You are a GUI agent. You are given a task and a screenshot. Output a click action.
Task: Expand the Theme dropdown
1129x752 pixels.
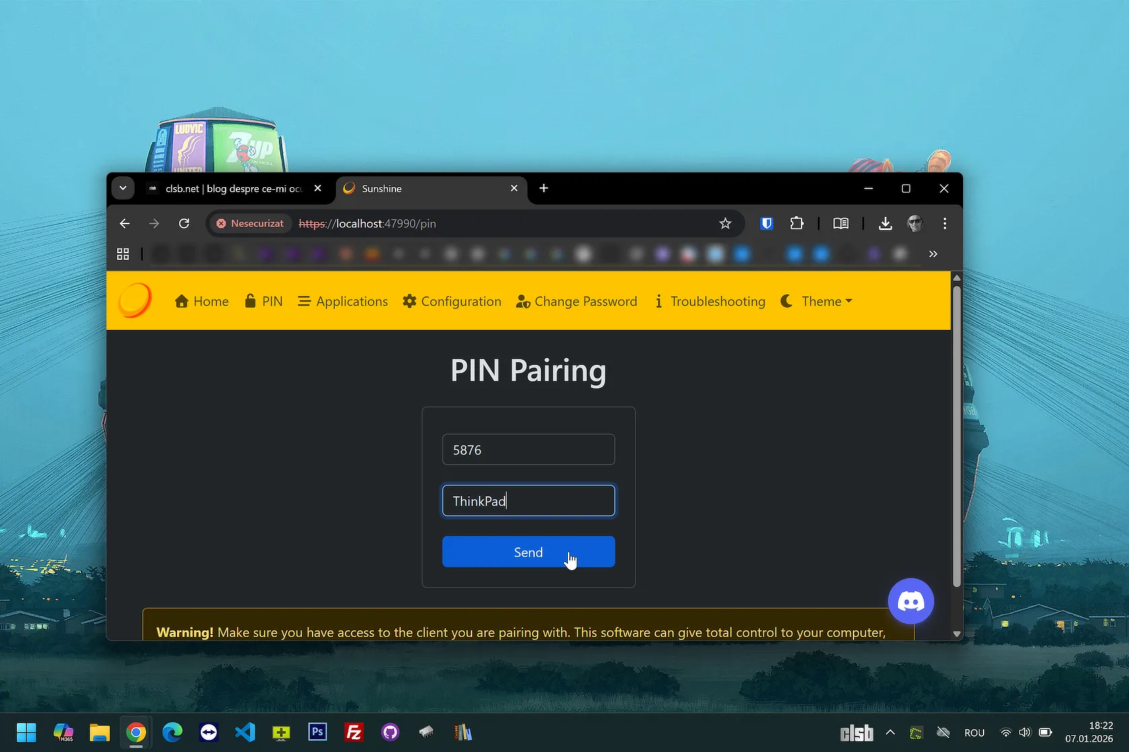point(816,302)
